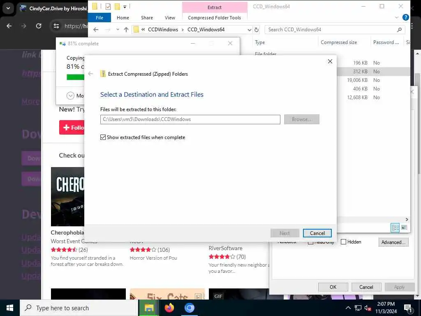421x316 pixels.
Task: Open the Cherophobia game title link
Action: pos(67,232)
